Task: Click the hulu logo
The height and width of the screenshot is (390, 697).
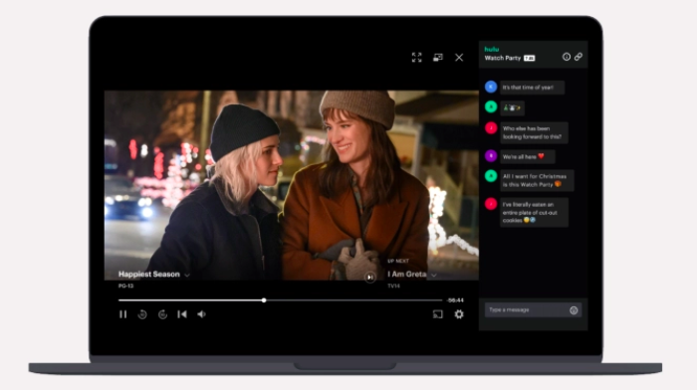Action: click(492, 50)
